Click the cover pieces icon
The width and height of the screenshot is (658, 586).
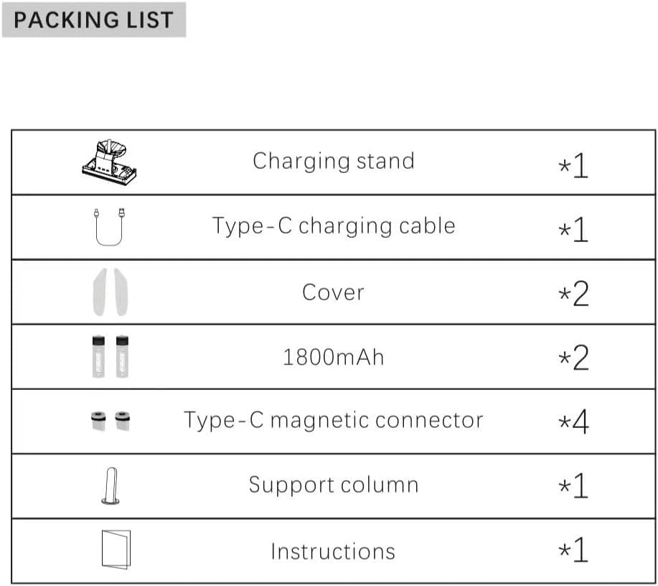point(112,292)
